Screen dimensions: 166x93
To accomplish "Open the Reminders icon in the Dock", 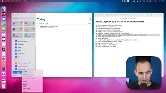I will point(4,54).
